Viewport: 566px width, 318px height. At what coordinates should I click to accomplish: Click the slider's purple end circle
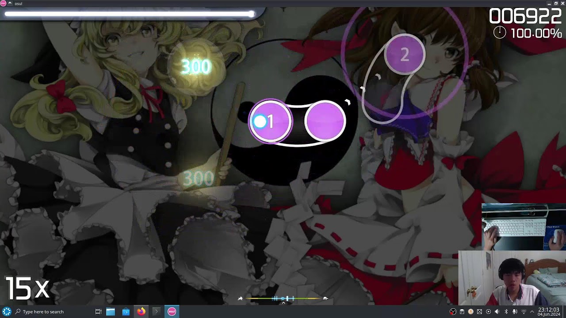pyautogui.click(x=325, y=121)
